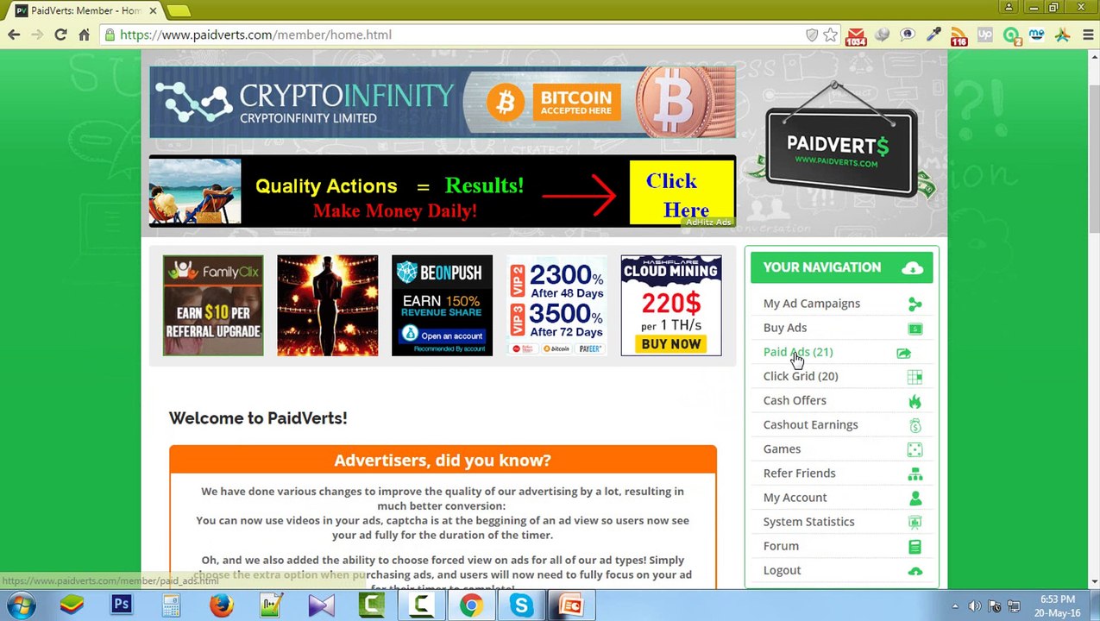Click the browser address bar URL
1100x621 pixels.
[255, 34]
